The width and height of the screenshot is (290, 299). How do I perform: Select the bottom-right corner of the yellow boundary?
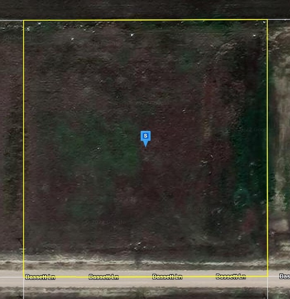pos(267,276)
